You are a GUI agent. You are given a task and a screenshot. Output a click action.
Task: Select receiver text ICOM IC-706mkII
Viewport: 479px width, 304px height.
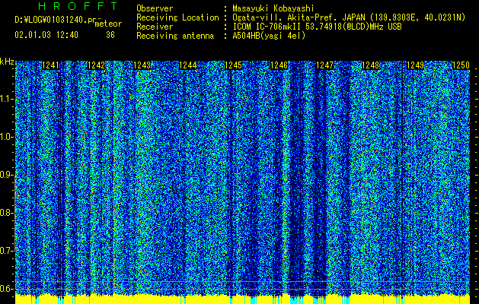tap(267, 27)
